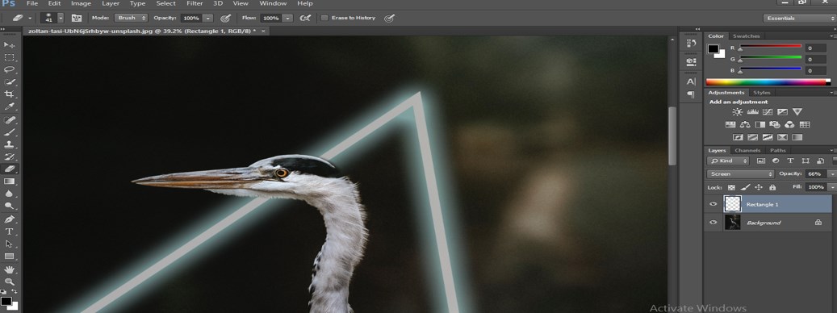This screenshot has width=837, height=313.
Task: Toggle lock all for layer
Action: tap(772, 188)
